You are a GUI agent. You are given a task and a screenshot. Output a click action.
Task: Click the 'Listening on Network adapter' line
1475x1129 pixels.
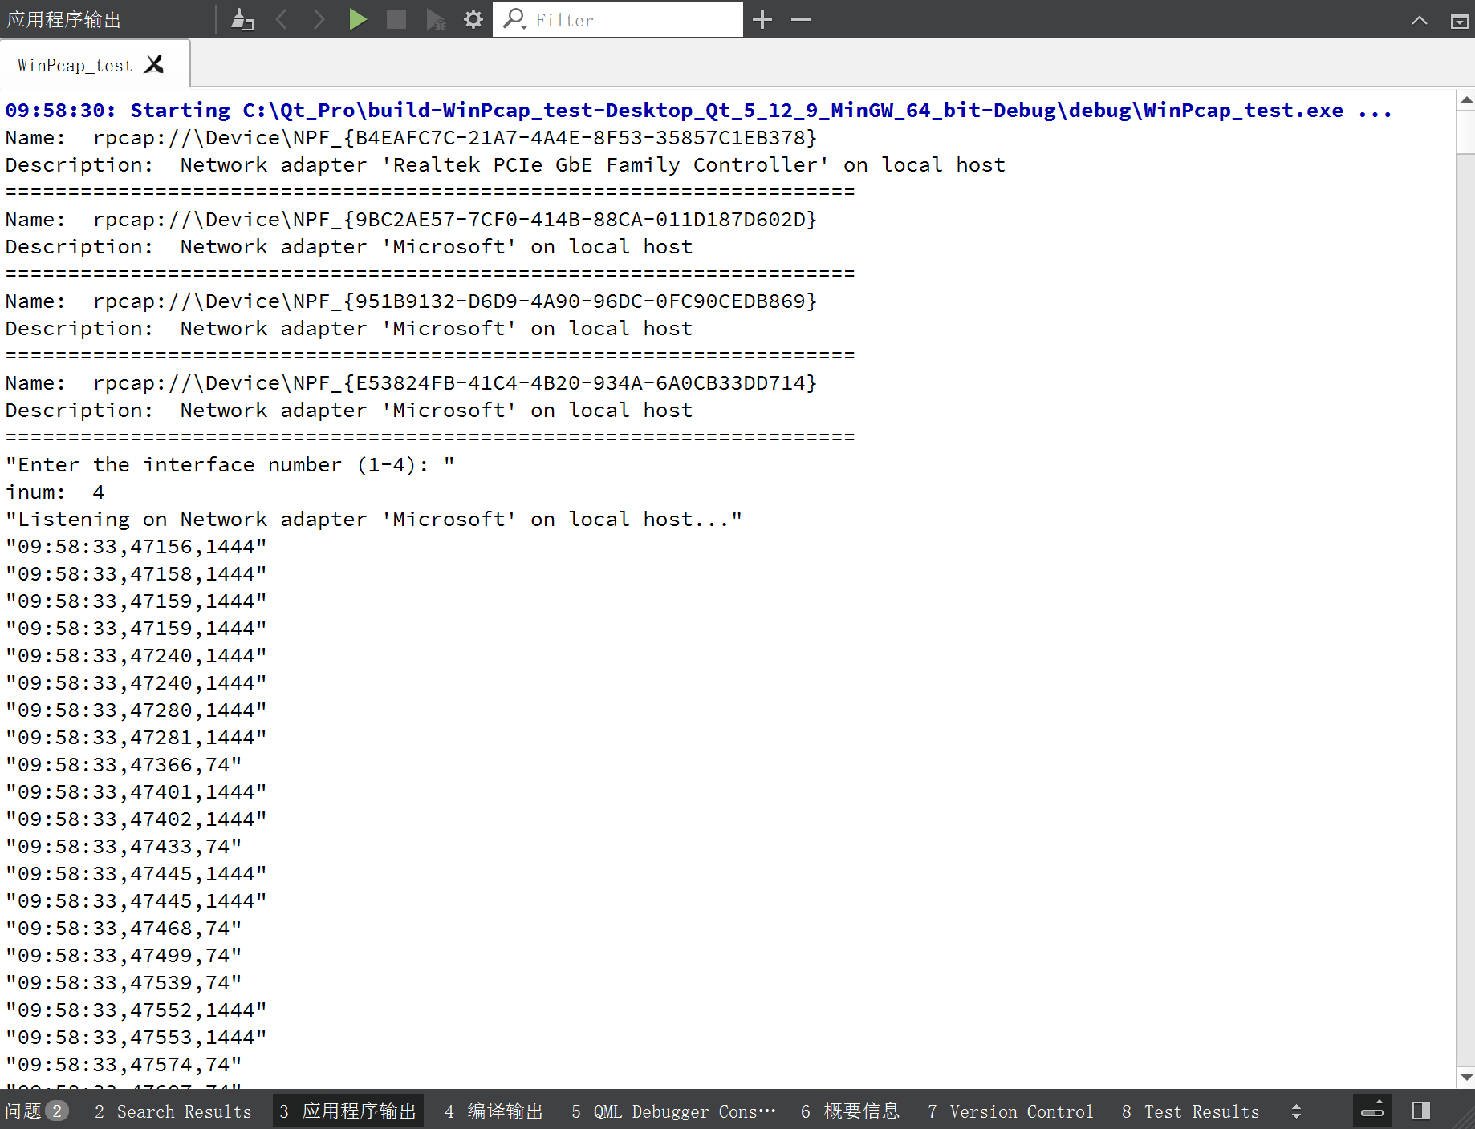point(374,519)
